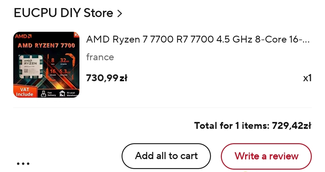
Task: Open the three-dot more options menu
Action: tap(23, 164)
